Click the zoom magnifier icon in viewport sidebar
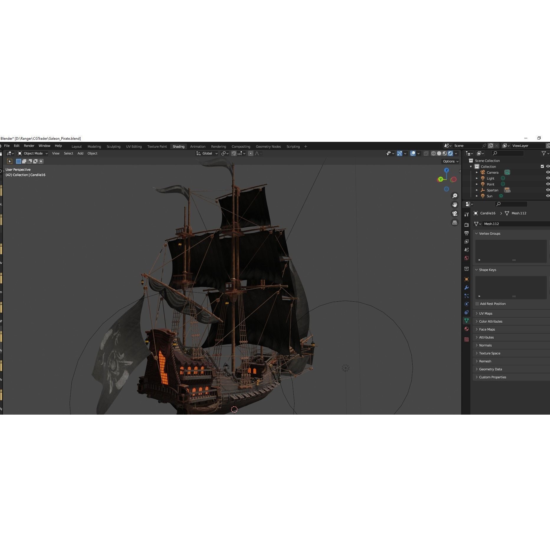 coord(455,196)
